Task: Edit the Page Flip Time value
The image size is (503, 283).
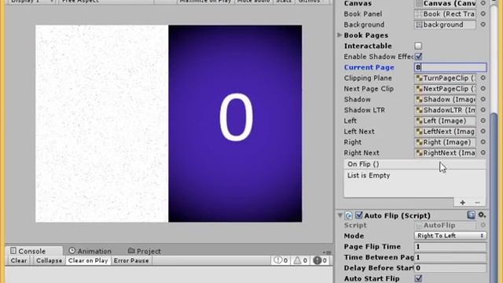Action: point(450,246)
